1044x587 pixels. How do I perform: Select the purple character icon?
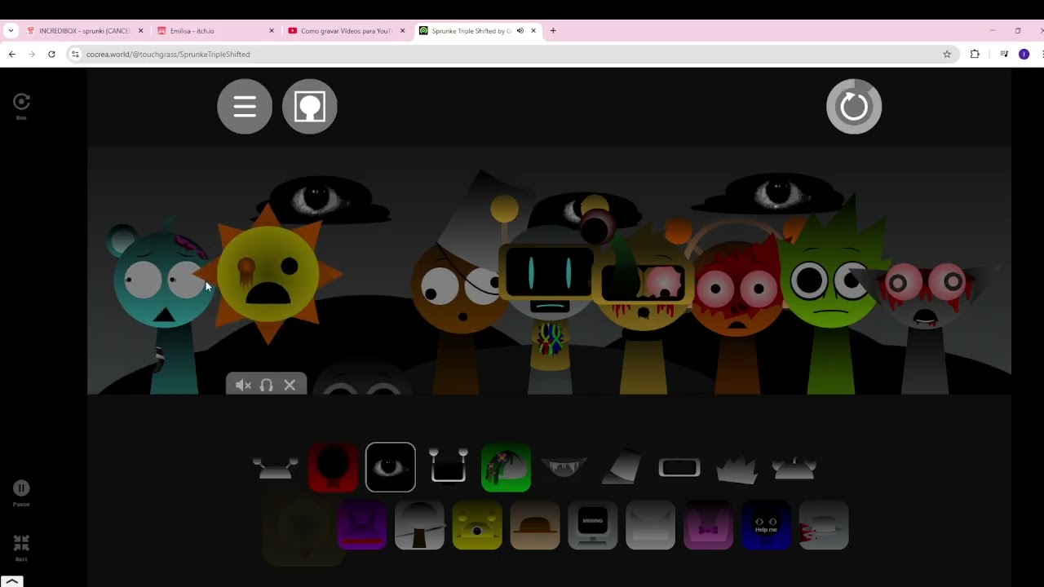click(361, 525)
